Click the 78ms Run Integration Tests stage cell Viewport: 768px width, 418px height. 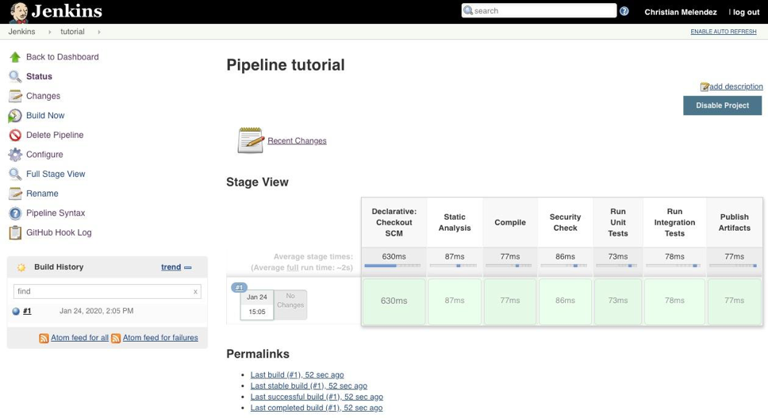click(x=674, y=301)
